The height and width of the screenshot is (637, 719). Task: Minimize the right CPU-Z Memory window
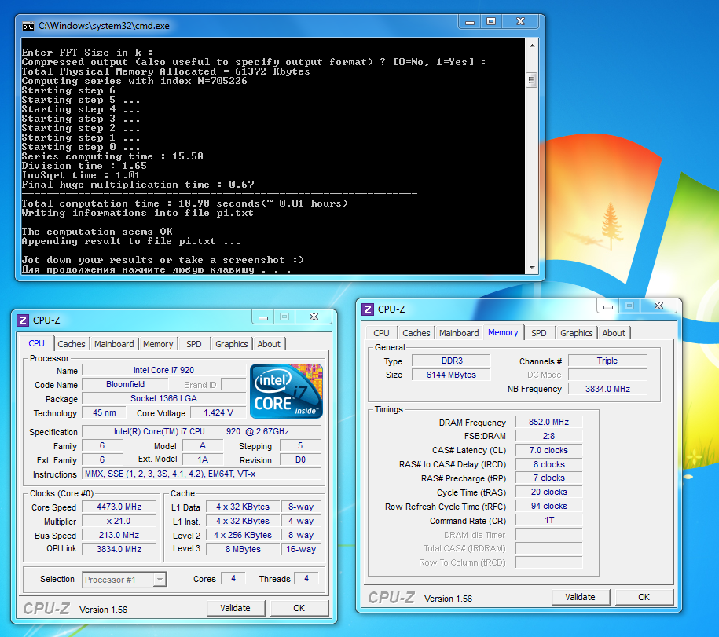point(608,306)
